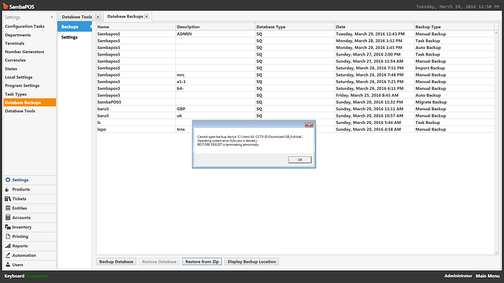Screen dimensions: 504x283
Task: Select the SambaPOS5 Migrate Backup row
Action: tap(295, 102)
